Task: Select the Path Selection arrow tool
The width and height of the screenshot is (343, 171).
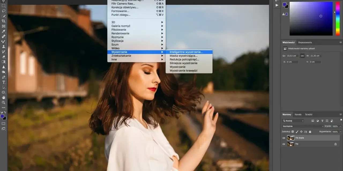Action: [3, 87]
